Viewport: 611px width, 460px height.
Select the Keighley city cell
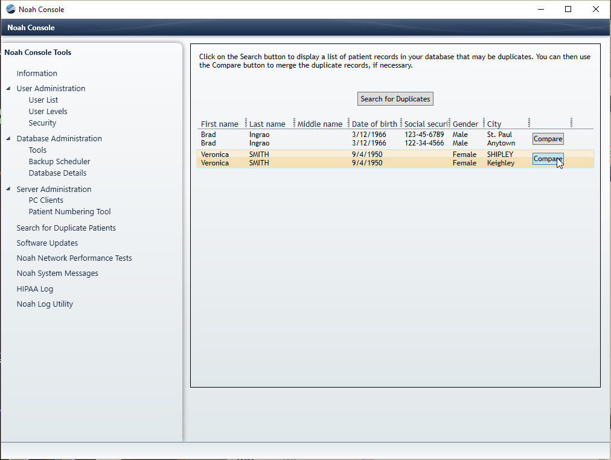501,163
